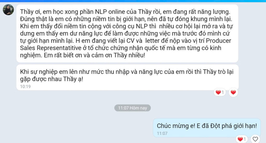Select the message bubble starting with Thầy ơi
Screen dimensions: 266x143
pyautogui.click(x=127, y=33)
